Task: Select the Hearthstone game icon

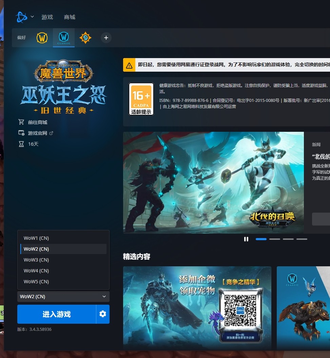Action: pos(85,38)
